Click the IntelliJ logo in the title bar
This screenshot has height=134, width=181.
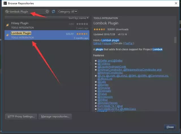point(5,3)
